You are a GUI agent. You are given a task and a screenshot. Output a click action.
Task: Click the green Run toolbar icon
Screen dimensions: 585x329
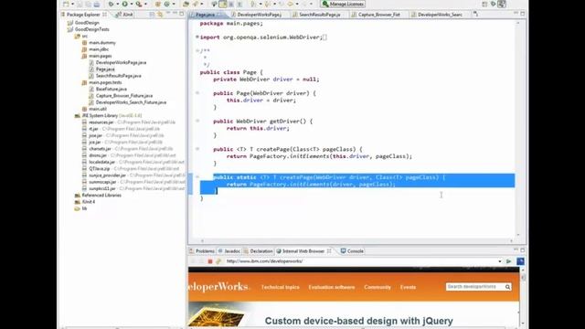[124, 4]
